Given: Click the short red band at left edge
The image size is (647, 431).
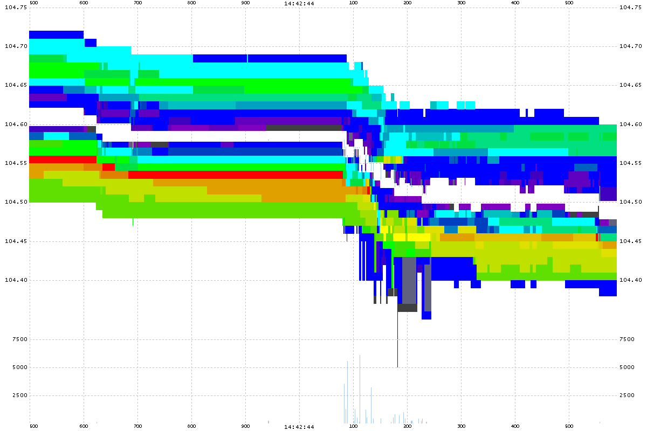Looking at the screenshot, I should tap(62, 159).
